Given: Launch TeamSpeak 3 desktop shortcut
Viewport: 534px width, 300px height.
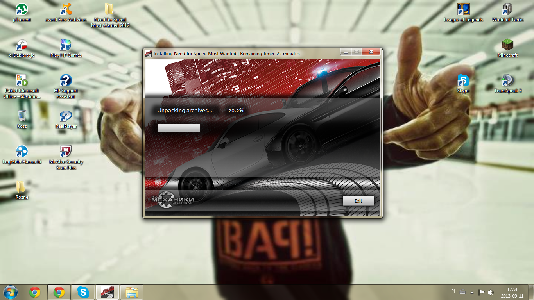Looking at the screenshot, I should (507, 84).
